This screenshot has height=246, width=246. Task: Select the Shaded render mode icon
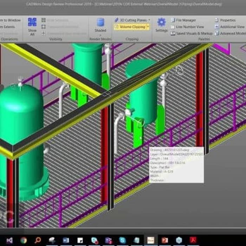click(x=101, y=25)
